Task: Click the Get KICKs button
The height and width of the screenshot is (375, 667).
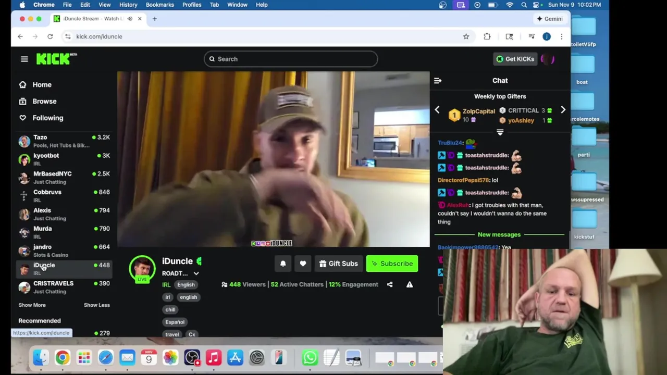Action: [515, 59]
